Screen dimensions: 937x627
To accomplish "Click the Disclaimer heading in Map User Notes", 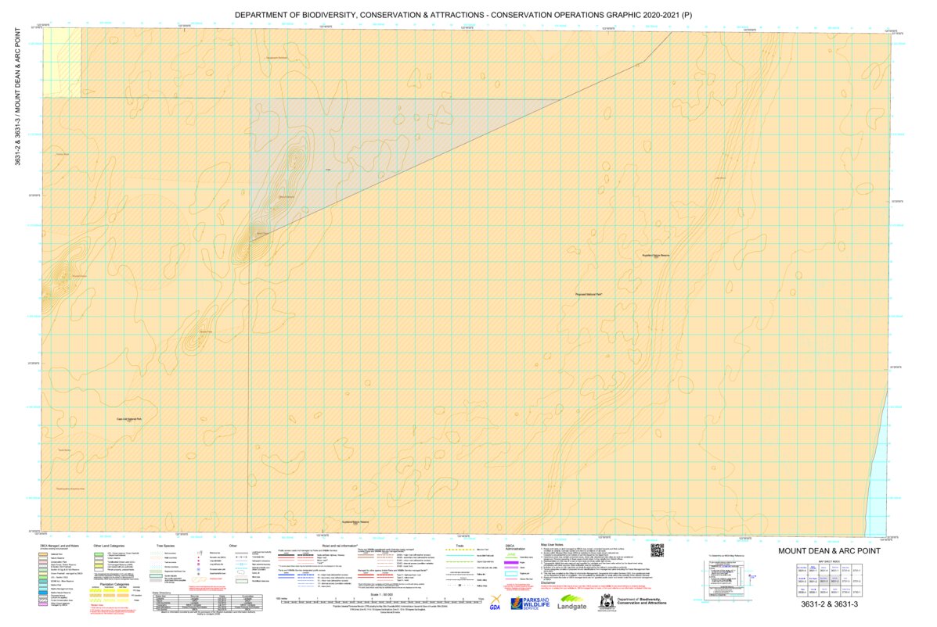I will pyautogui.click(x=549, y=582).
